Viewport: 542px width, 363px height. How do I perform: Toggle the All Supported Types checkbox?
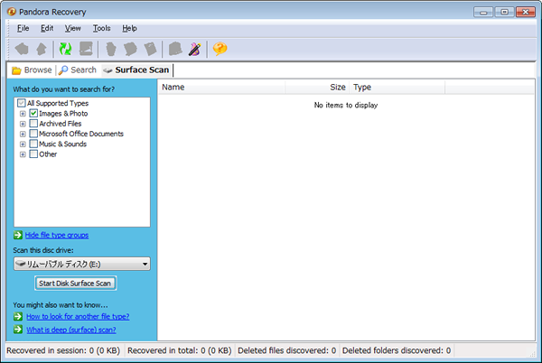coord(22,103)
